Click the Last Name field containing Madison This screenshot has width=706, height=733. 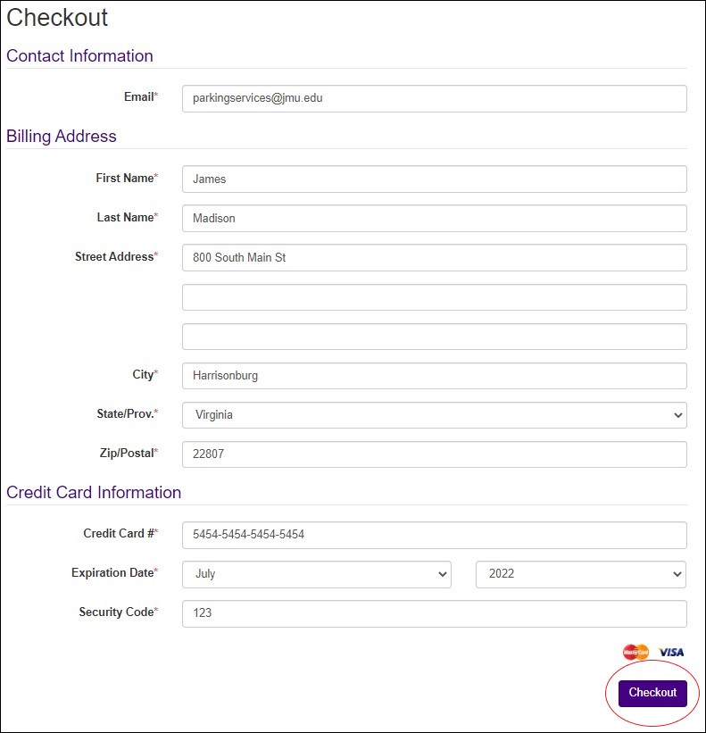pyautogui.click(x=434, y=218)
